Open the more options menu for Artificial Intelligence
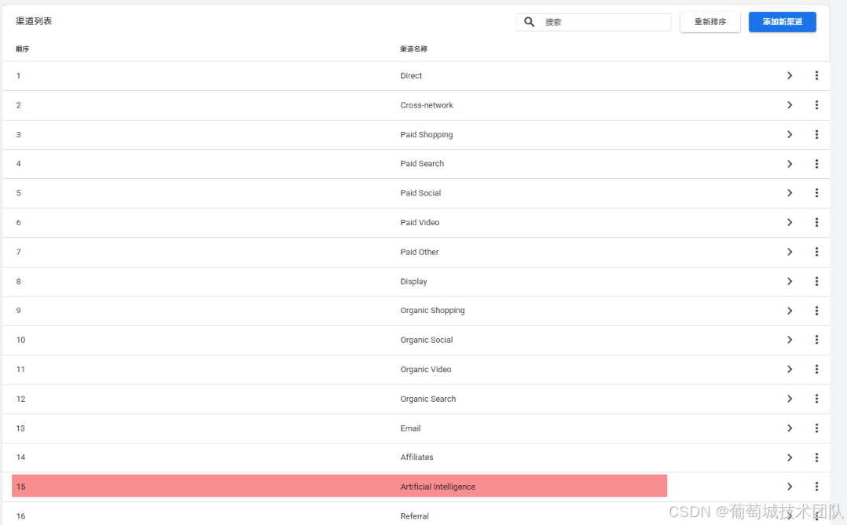847x525 pixels. (x=816, y=486)
